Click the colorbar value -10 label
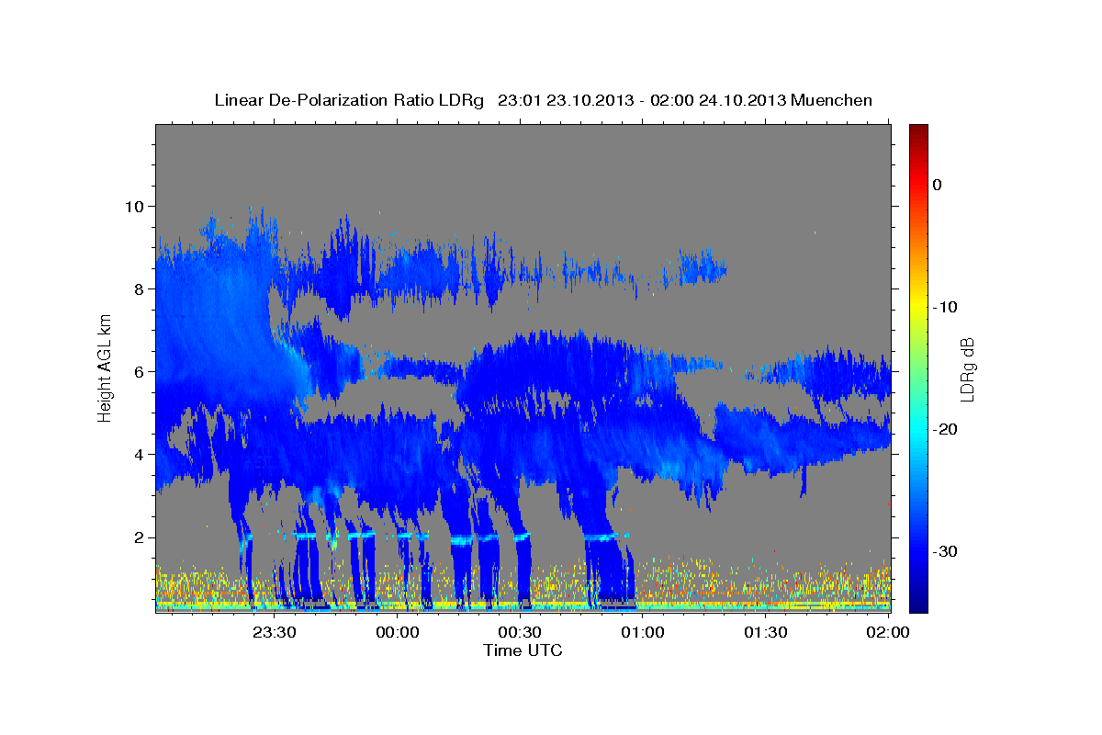 tap(944, 307)
